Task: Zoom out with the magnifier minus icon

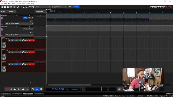Action: pyautogui.click(x=27, y=7)
